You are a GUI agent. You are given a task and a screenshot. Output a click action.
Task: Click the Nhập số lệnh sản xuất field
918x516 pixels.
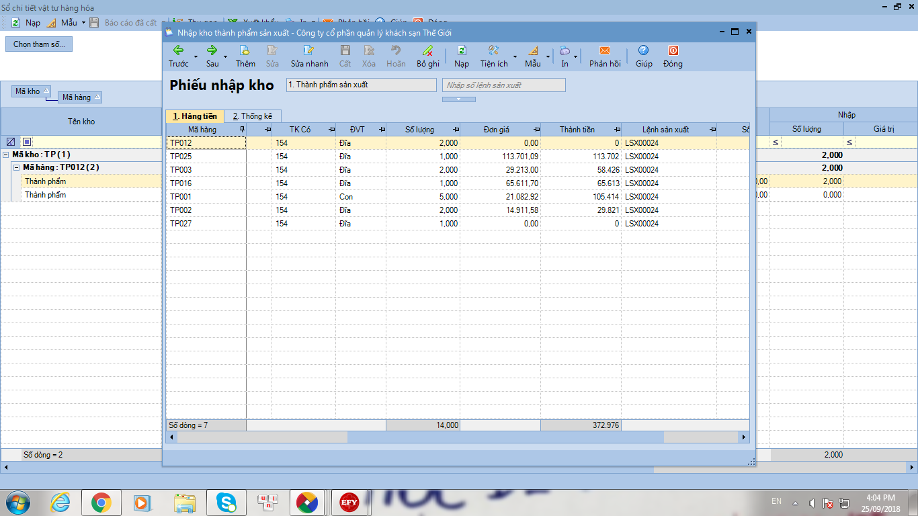(x=504, y=85)
